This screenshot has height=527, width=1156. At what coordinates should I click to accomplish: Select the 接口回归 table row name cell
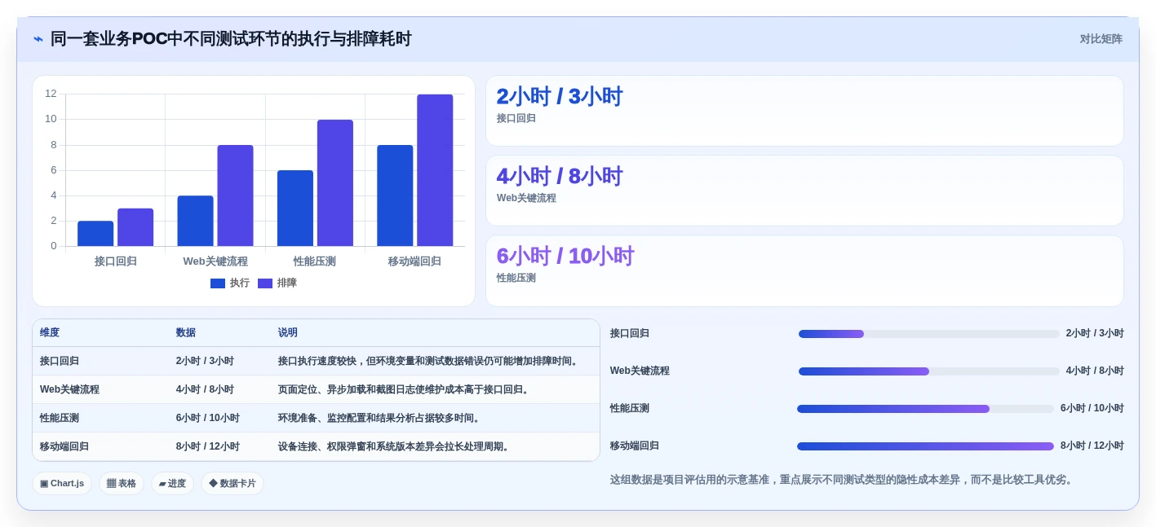click(60, 362)
